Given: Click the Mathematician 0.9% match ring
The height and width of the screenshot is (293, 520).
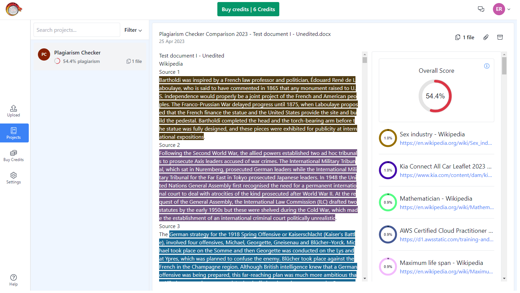Looking at the screenshot, I should pyautogui.click(x=388, y=202).
